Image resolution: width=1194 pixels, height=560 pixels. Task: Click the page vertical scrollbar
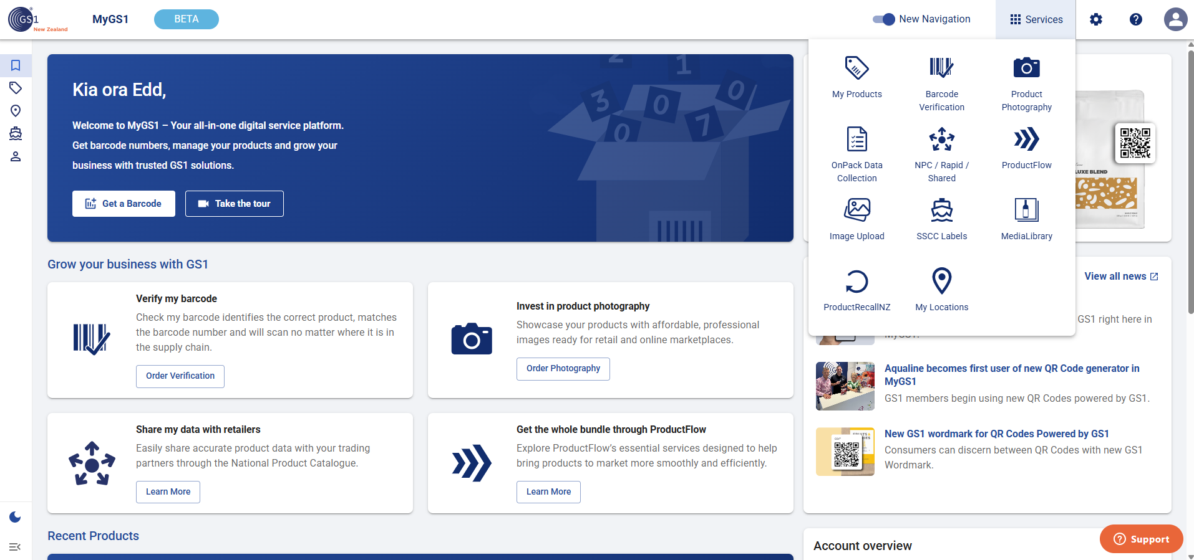click(1191, 182)
